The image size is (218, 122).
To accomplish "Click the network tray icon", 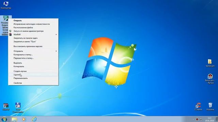I will click(x=201, y=119).
